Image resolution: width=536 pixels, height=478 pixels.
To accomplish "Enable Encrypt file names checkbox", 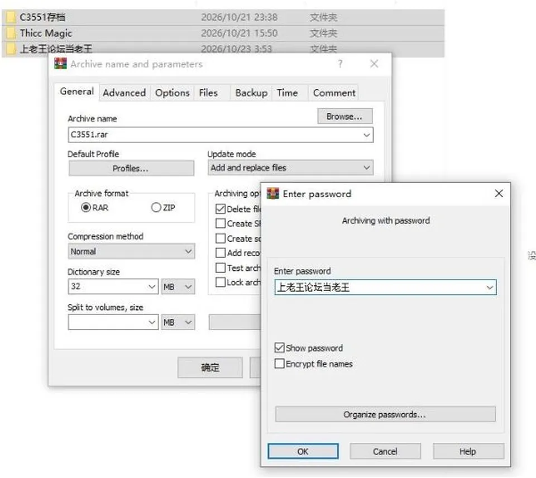I will [279, 364].
